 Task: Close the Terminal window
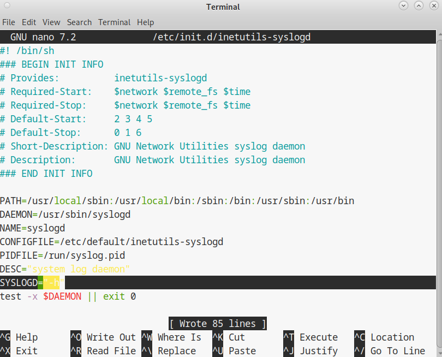[433, 6]
